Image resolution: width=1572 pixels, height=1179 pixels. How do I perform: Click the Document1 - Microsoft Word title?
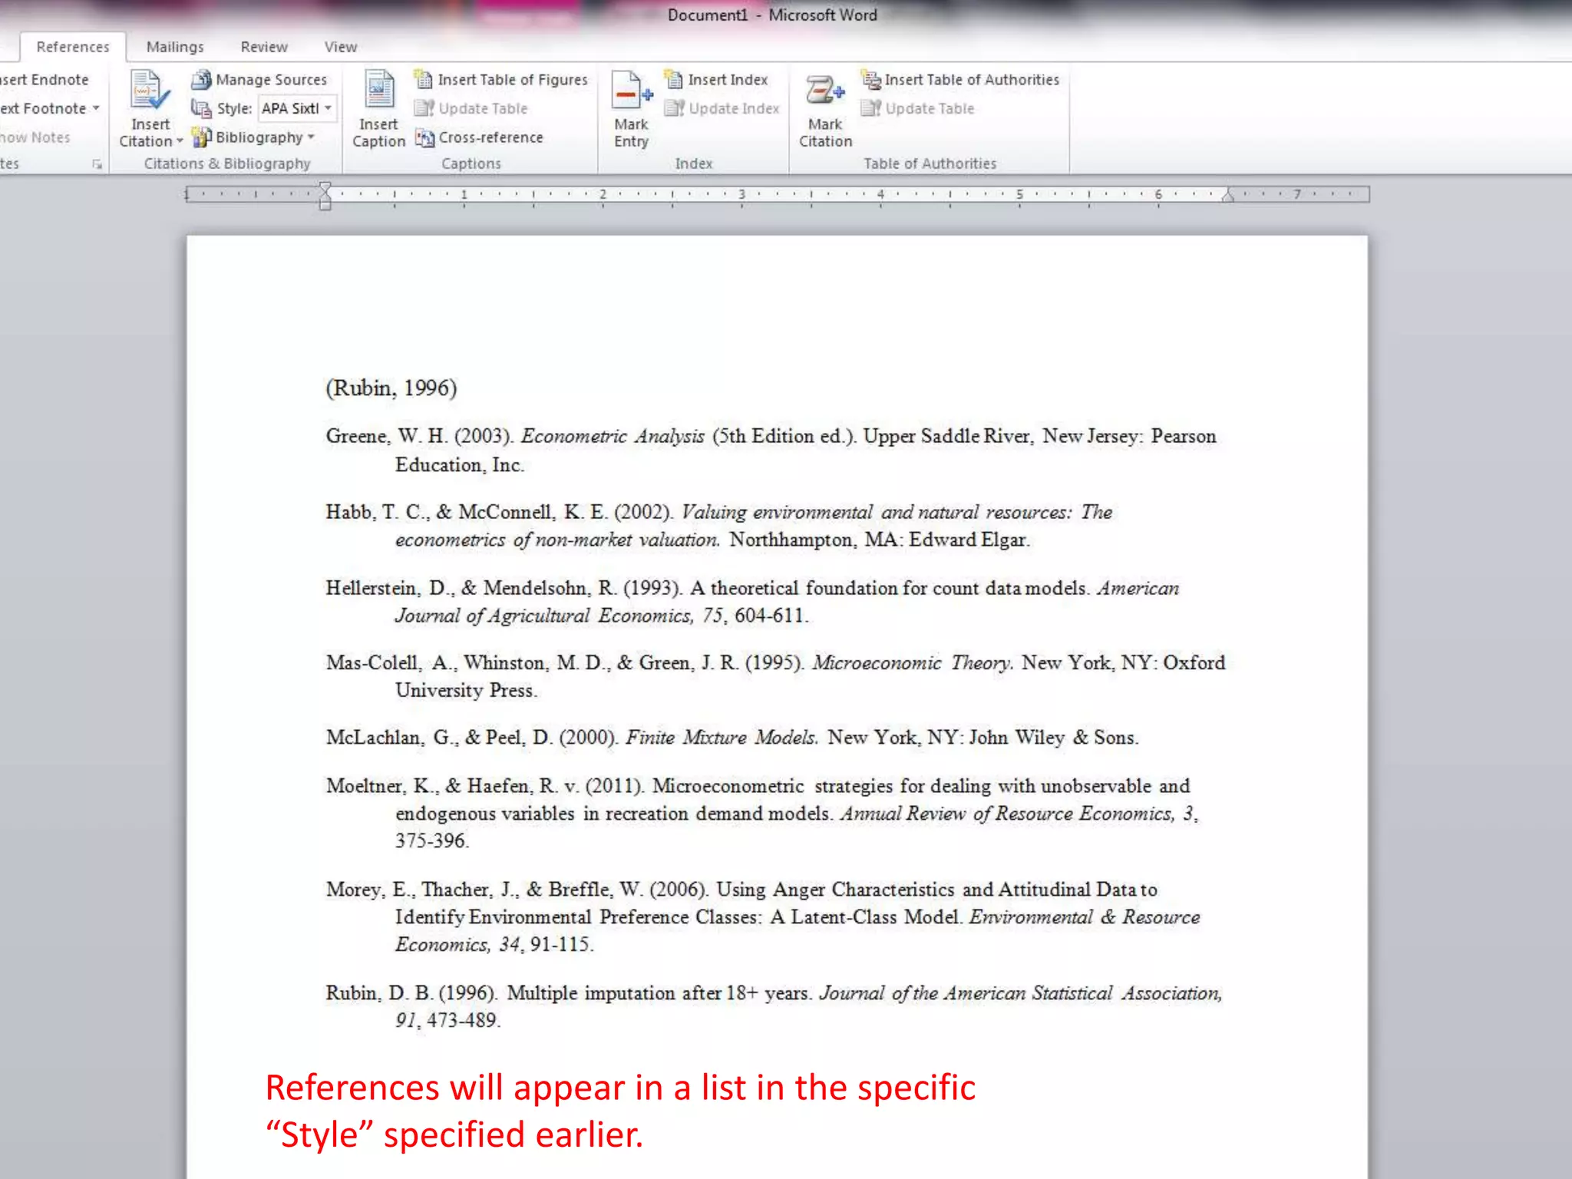772,15
